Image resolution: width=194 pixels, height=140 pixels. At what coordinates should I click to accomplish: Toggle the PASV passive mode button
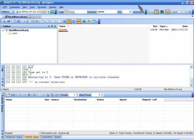click(x=79, y=21)
